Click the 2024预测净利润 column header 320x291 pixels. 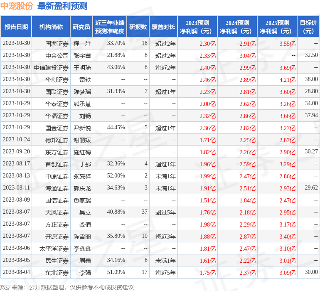pyautogui.click(x=237, y=27)
